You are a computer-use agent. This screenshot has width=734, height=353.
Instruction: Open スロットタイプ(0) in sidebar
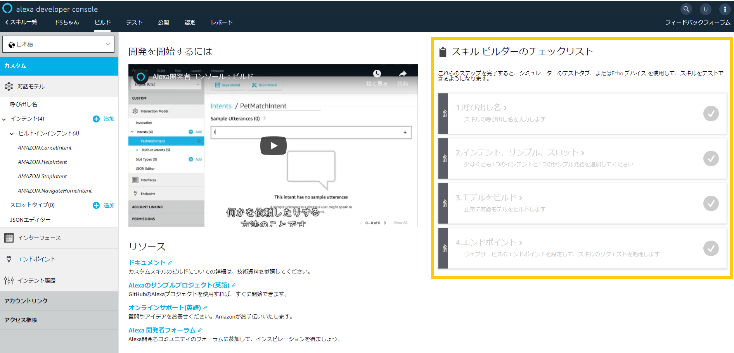pyautogui.click(x=32, y=205)
